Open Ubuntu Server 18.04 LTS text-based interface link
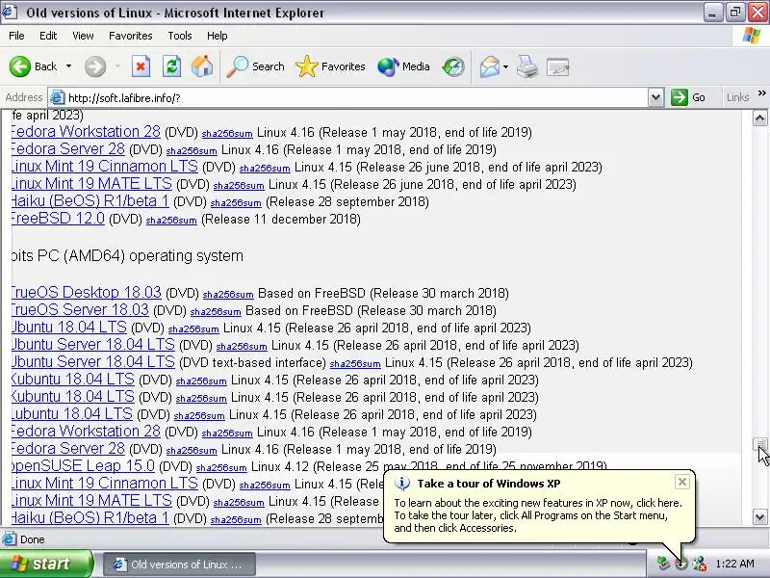 tap(92, 361)
